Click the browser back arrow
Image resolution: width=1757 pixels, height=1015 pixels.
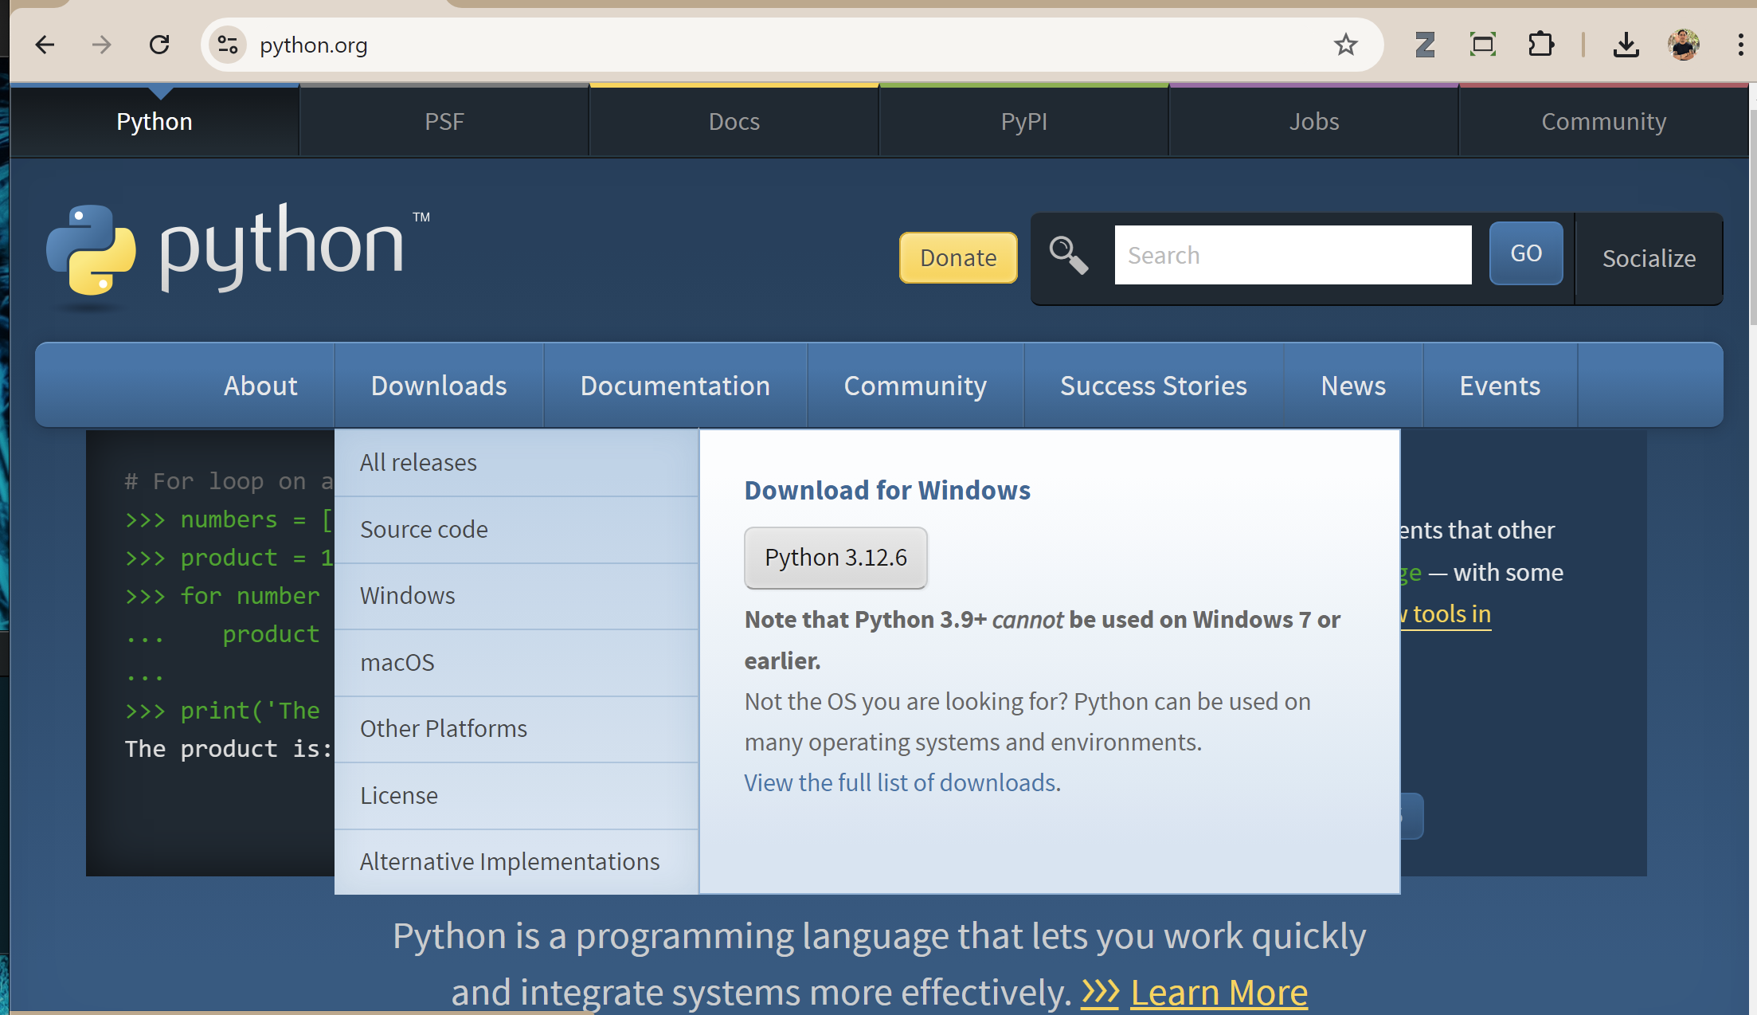45,45
